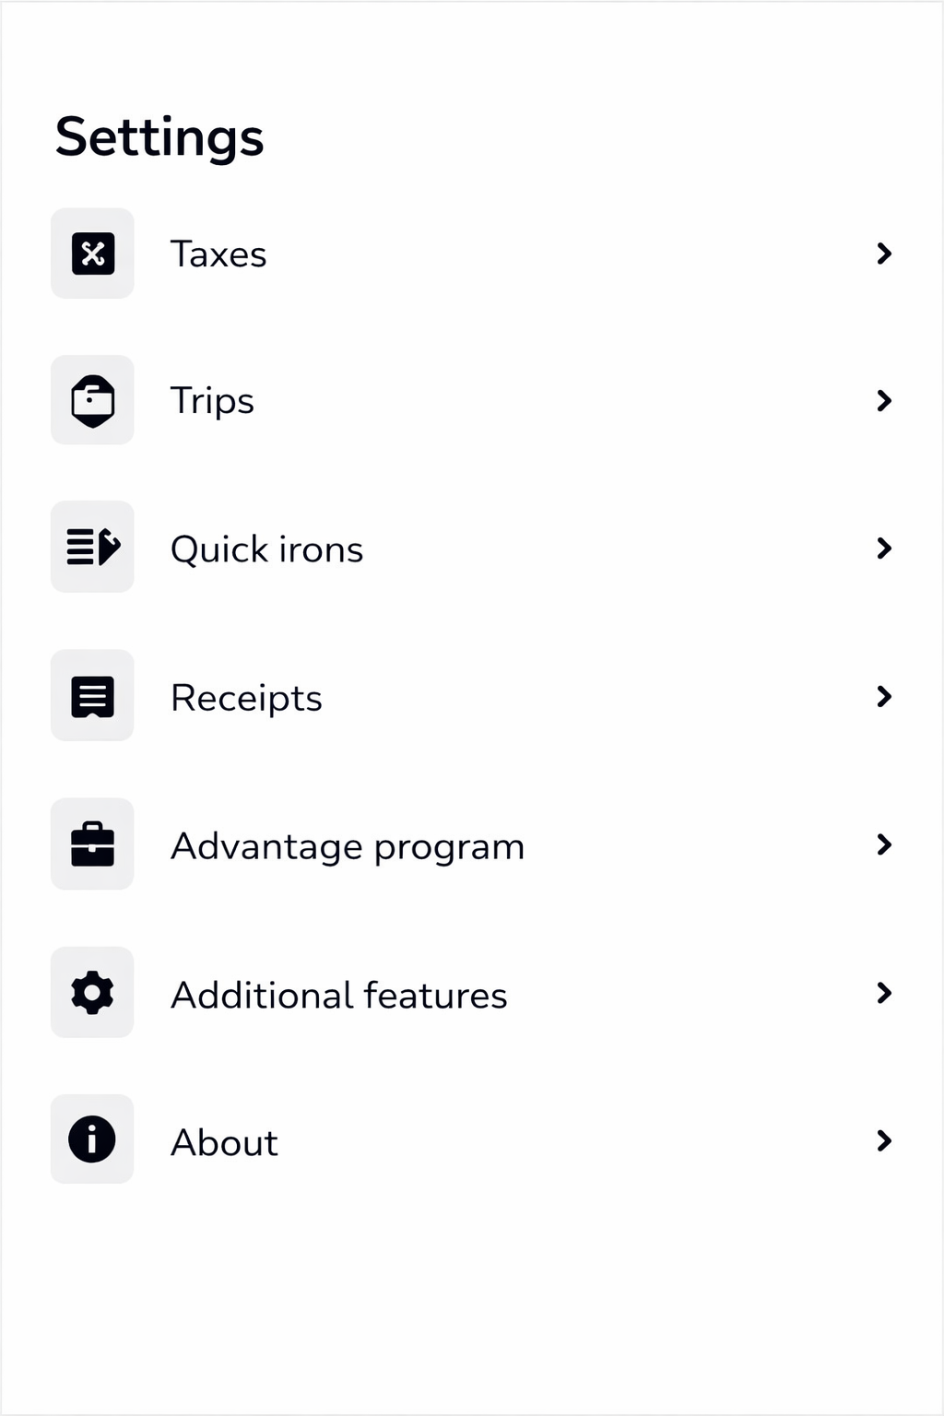Click the Advantage program briefcase icon
The height and width of the screenshot is (1416, 944).
[x=92, y=844]
